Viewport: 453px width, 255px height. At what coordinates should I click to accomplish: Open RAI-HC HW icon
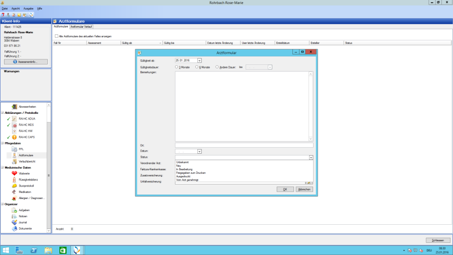pyautogui.click(x=14, y=131)
